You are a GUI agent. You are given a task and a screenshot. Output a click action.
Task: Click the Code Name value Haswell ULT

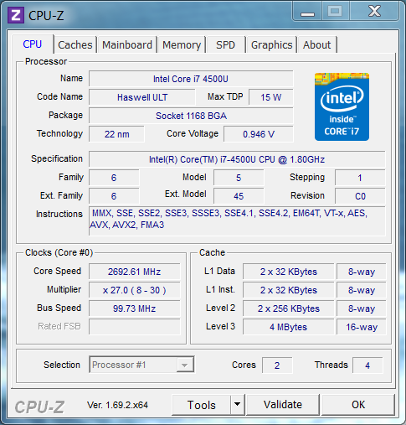pyautogui.click(x=142, y=97)
